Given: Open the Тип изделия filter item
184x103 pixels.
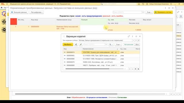Looking at the screenshot, I should 139,40.
